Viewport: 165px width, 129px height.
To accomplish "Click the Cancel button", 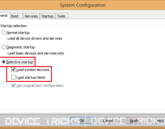I will coord(108,121).
